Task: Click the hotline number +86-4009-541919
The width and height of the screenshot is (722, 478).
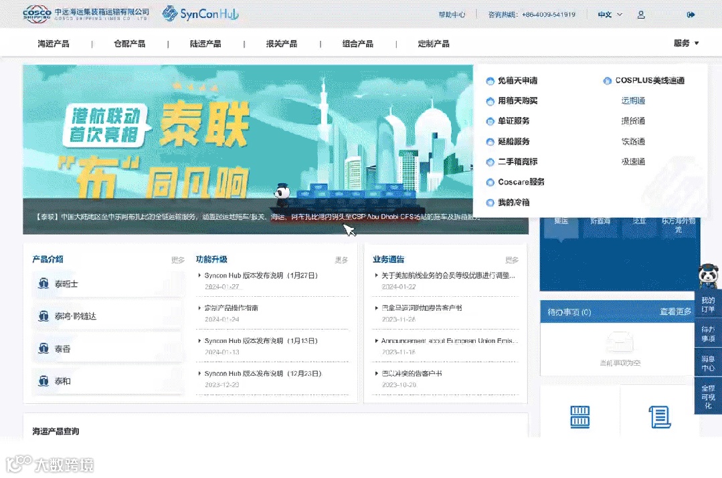Action: pos(549,15)
